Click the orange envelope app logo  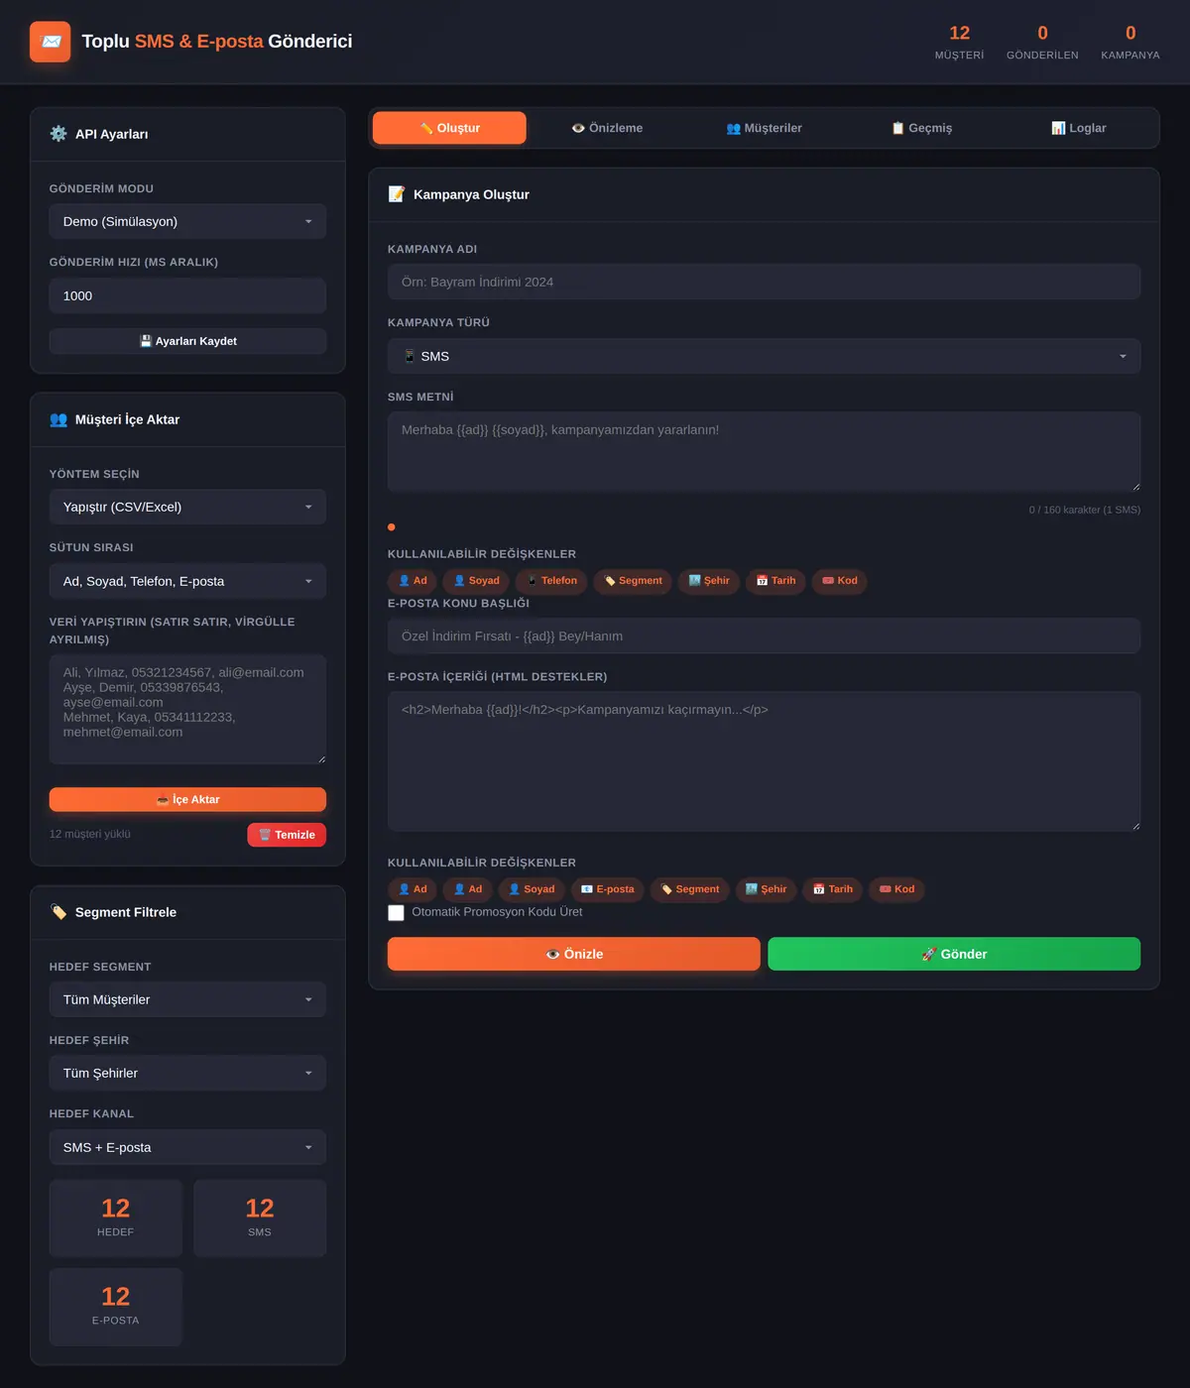(51, 42)
